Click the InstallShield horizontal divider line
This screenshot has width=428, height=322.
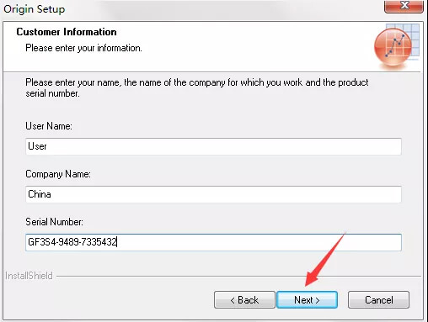(x=238, y=276)
